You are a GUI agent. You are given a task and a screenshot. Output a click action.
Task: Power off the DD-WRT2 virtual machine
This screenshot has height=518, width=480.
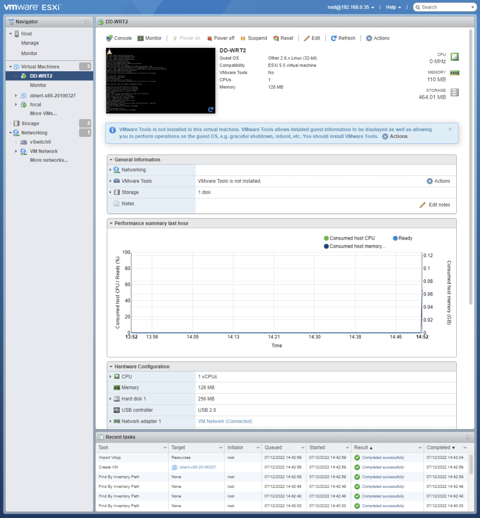(221, 38)
